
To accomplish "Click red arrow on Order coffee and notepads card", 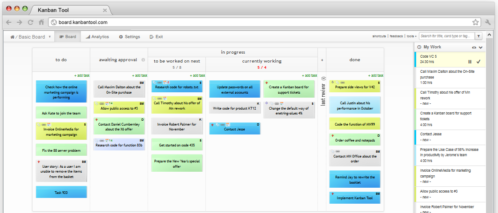I will click(332, 135).
